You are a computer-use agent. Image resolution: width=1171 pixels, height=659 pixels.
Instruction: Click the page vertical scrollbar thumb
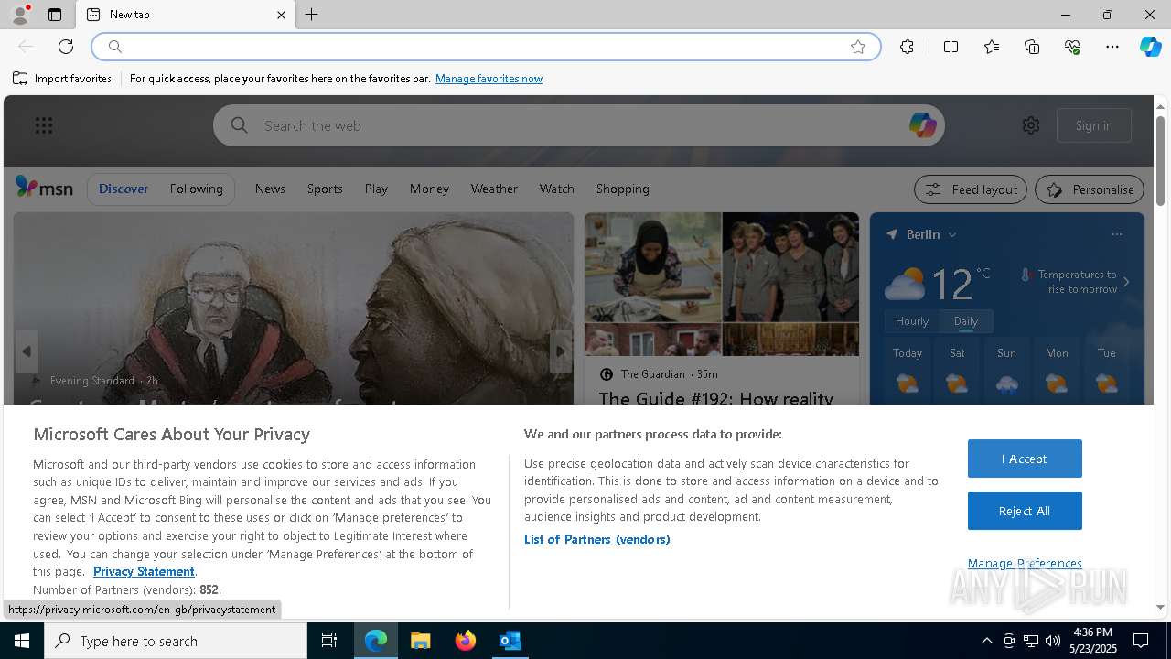coord(1160,160)
